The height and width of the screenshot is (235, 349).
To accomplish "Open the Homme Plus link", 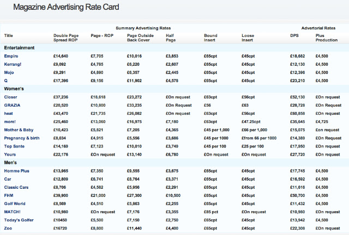I will [17, 171].
